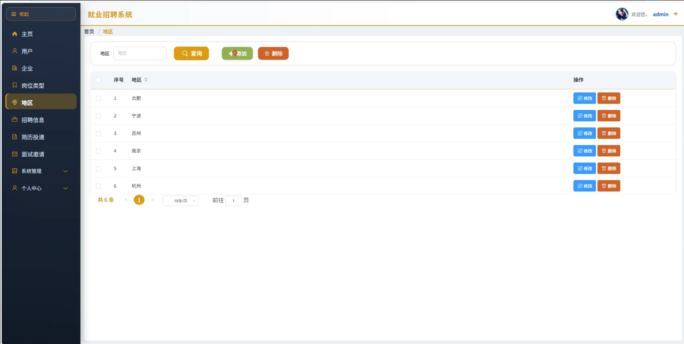Delete the 杭州 row

[x=609, y=186]
